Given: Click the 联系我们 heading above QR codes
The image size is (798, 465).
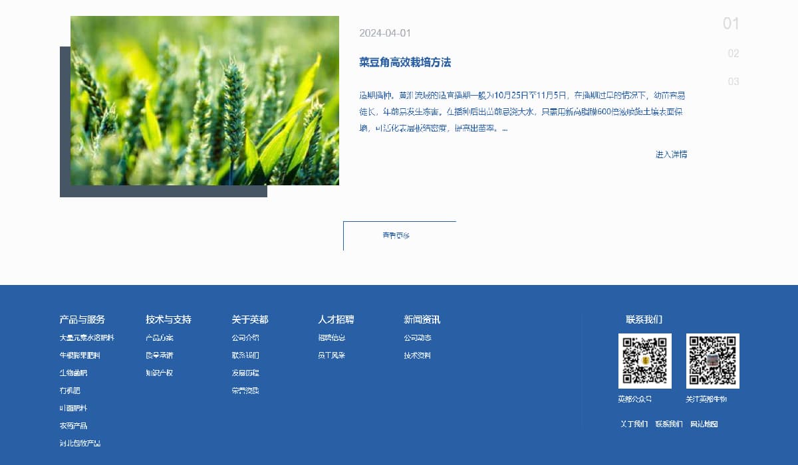Looking at the screenshot, I should tap(644, 320).
